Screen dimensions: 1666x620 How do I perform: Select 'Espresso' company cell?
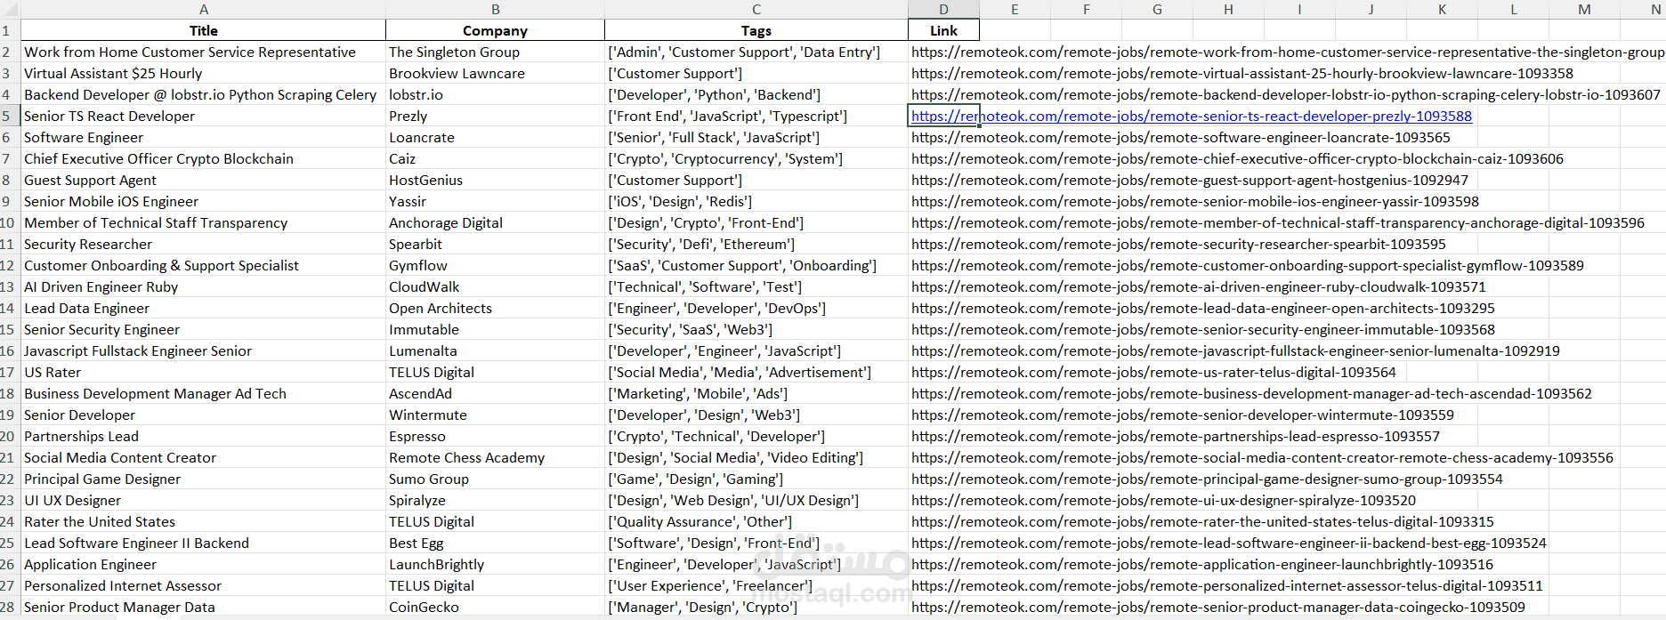click(x=495, y=436)
